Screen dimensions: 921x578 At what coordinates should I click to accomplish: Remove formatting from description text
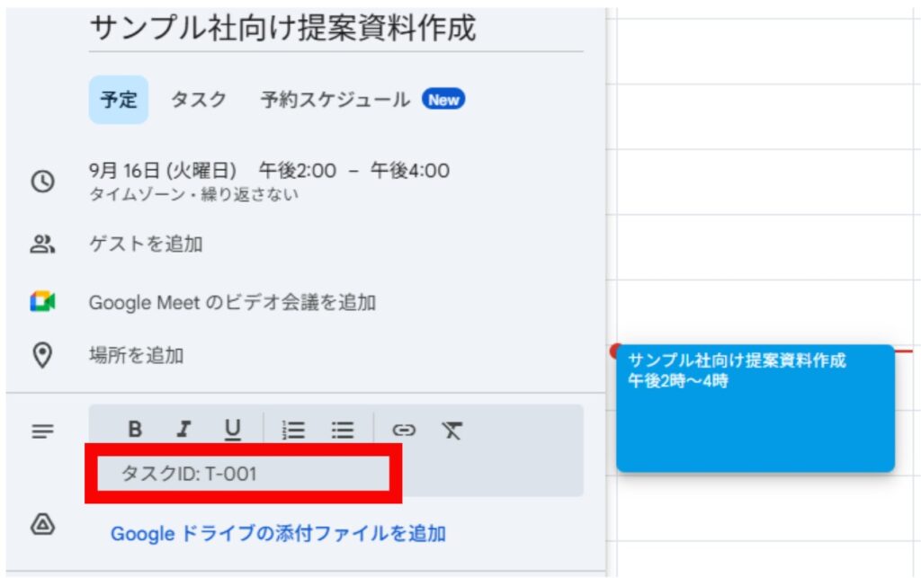tap(452, 430)
